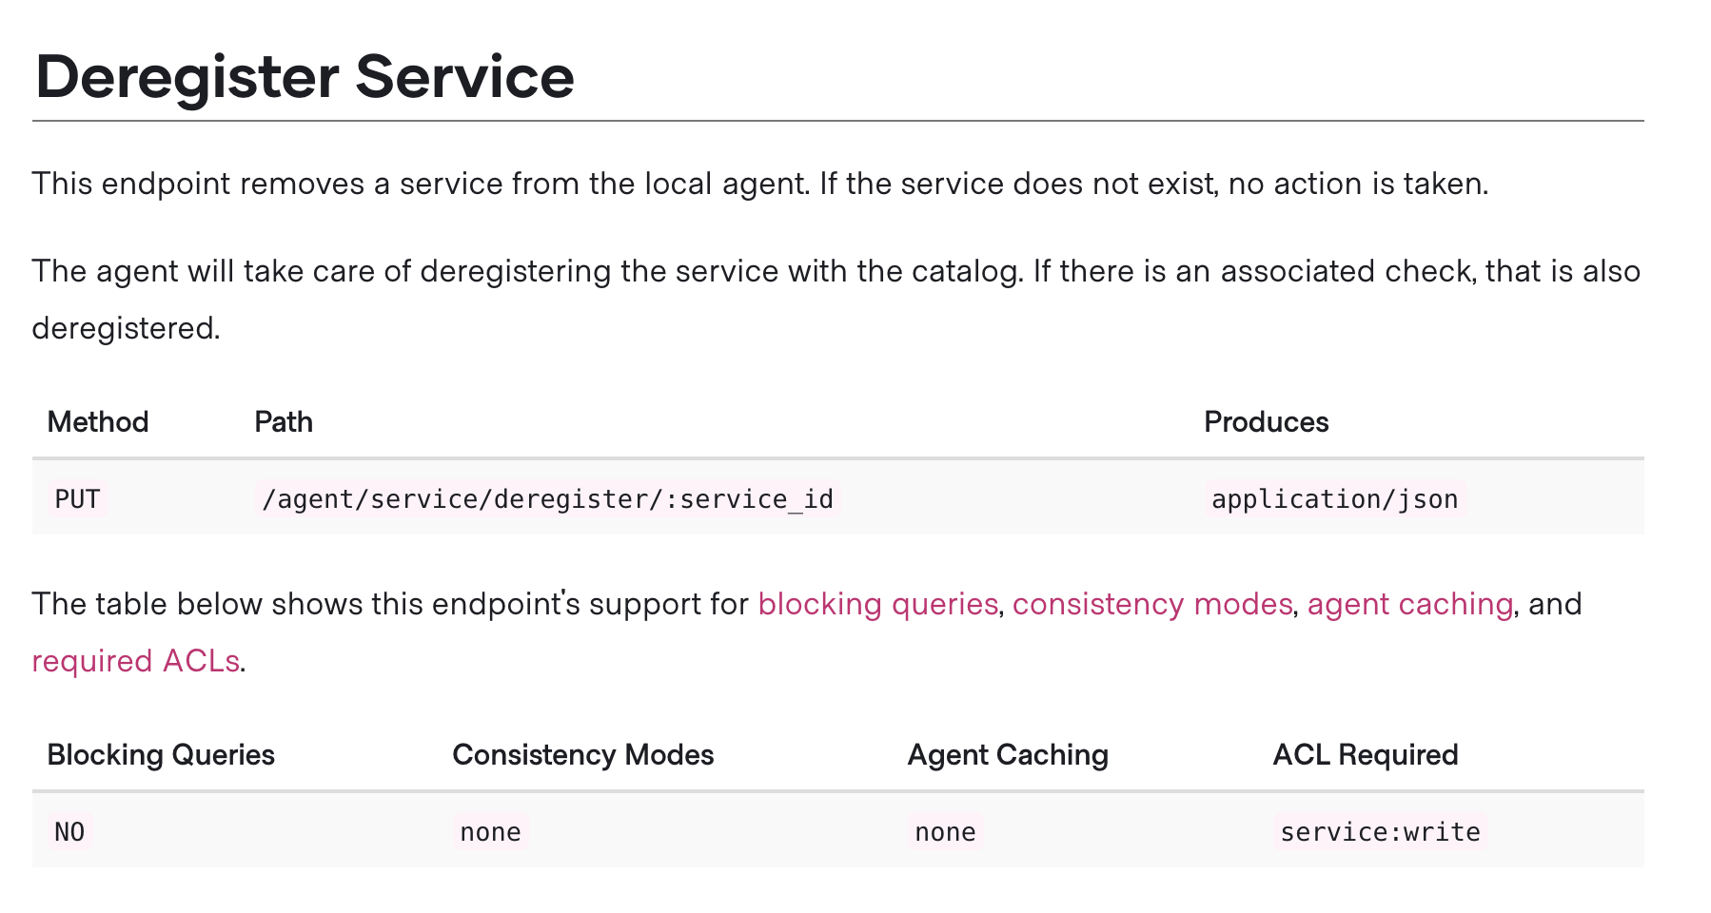Viewport: 1711px width, 913px height.
Task: Follow the agent caching link
Action: point(1410,604)
